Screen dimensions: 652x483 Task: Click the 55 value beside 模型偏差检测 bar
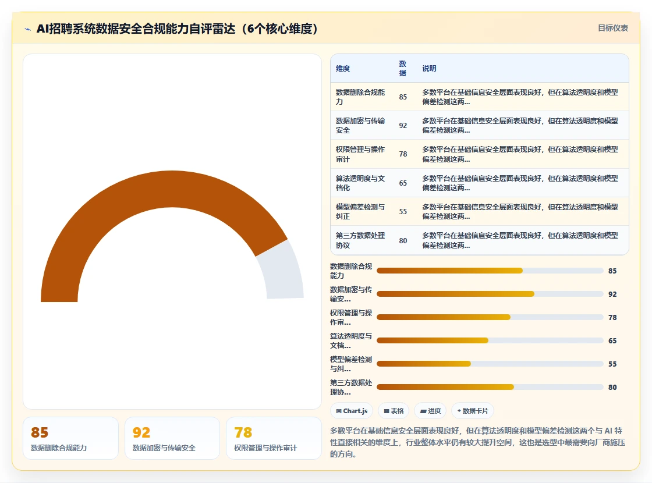click(612, 364)
